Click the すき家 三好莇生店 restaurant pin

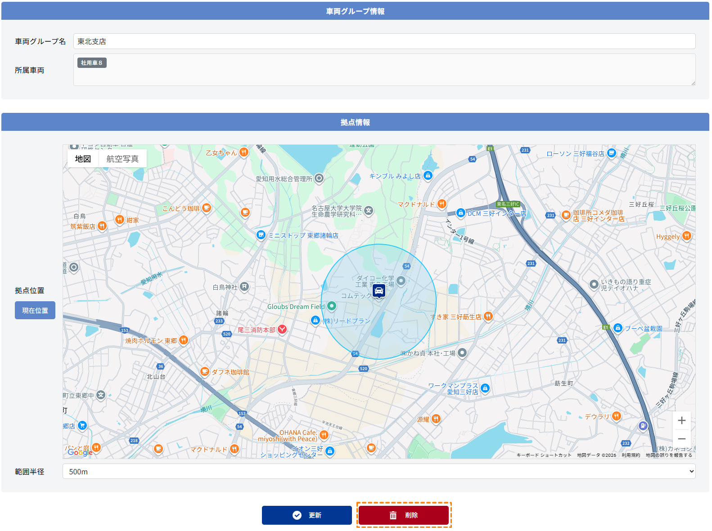click(x=488, y=316)
